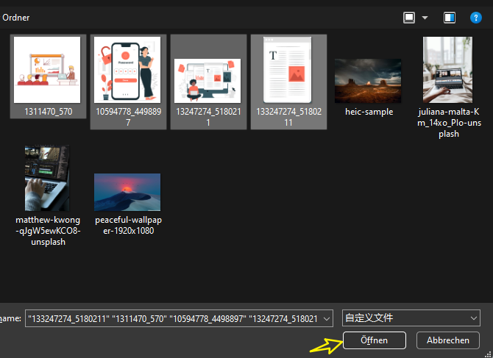The image size is (493, 358).
Task: Expand the file name history dropdown arrow
Action: point(327,318)
